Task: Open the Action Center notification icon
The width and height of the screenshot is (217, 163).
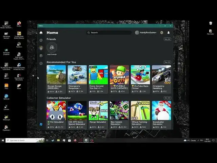Action: [x=213, y=140]
